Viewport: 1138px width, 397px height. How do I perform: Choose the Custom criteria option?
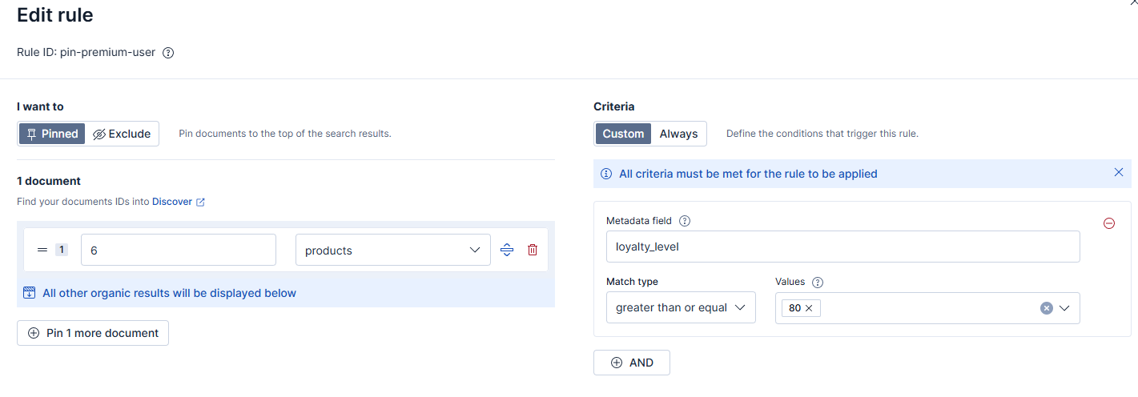(x=623, y=134)
